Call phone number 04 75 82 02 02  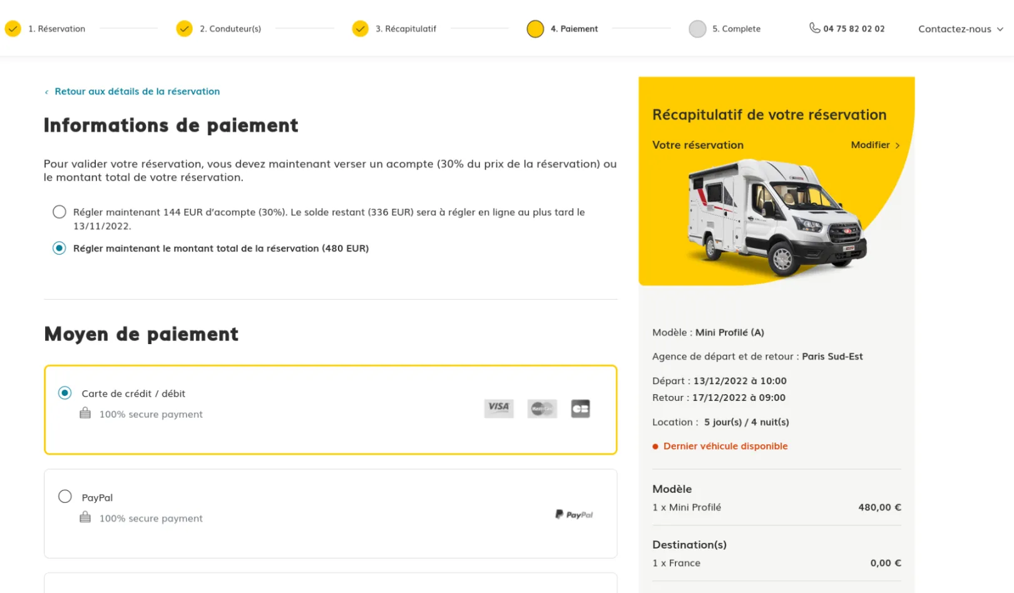(854, 29)
